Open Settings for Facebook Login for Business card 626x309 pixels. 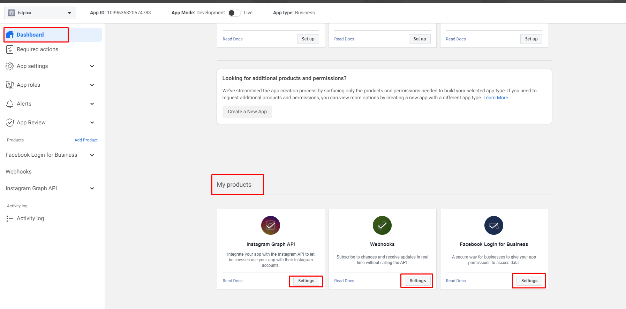529,281
